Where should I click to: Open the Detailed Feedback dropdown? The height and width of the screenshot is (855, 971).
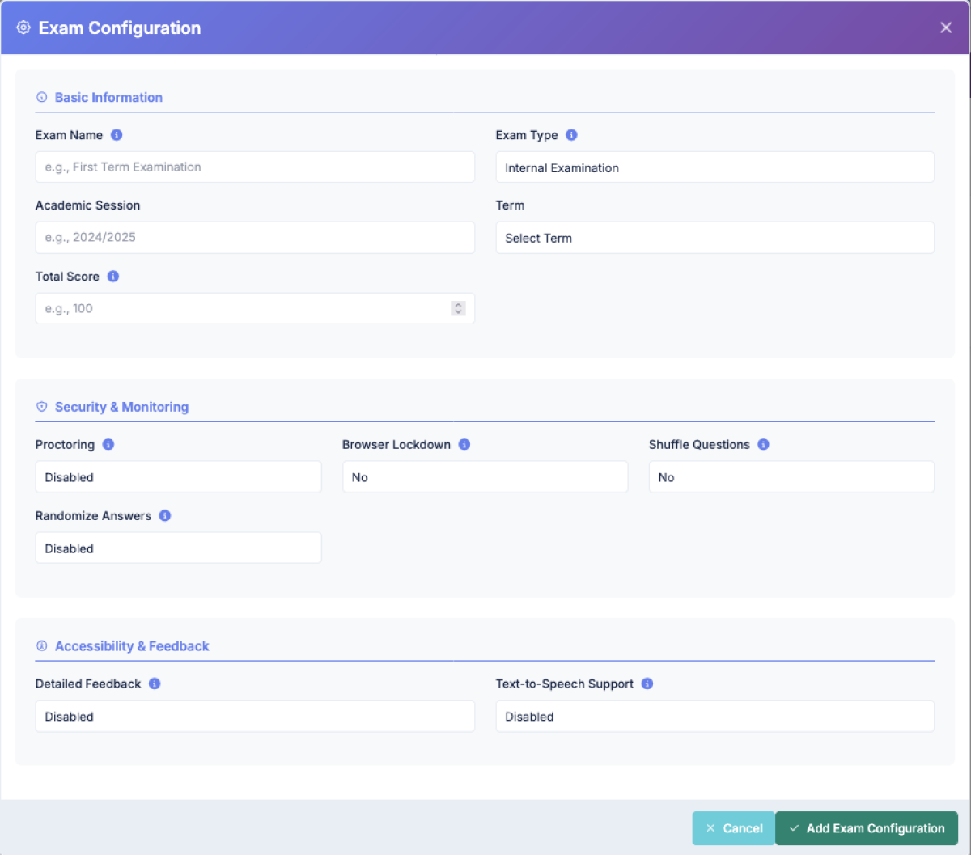[x=255, y=717]
